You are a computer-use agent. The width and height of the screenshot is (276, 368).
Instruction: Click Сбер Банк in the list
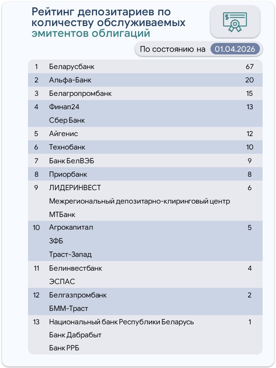[x=67, y=120]
